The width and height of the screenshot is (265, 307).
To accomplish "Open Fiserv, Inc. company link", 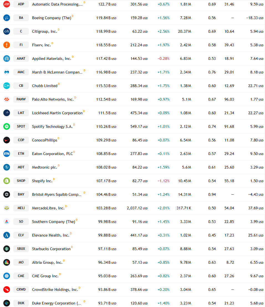I will (41, 45).
